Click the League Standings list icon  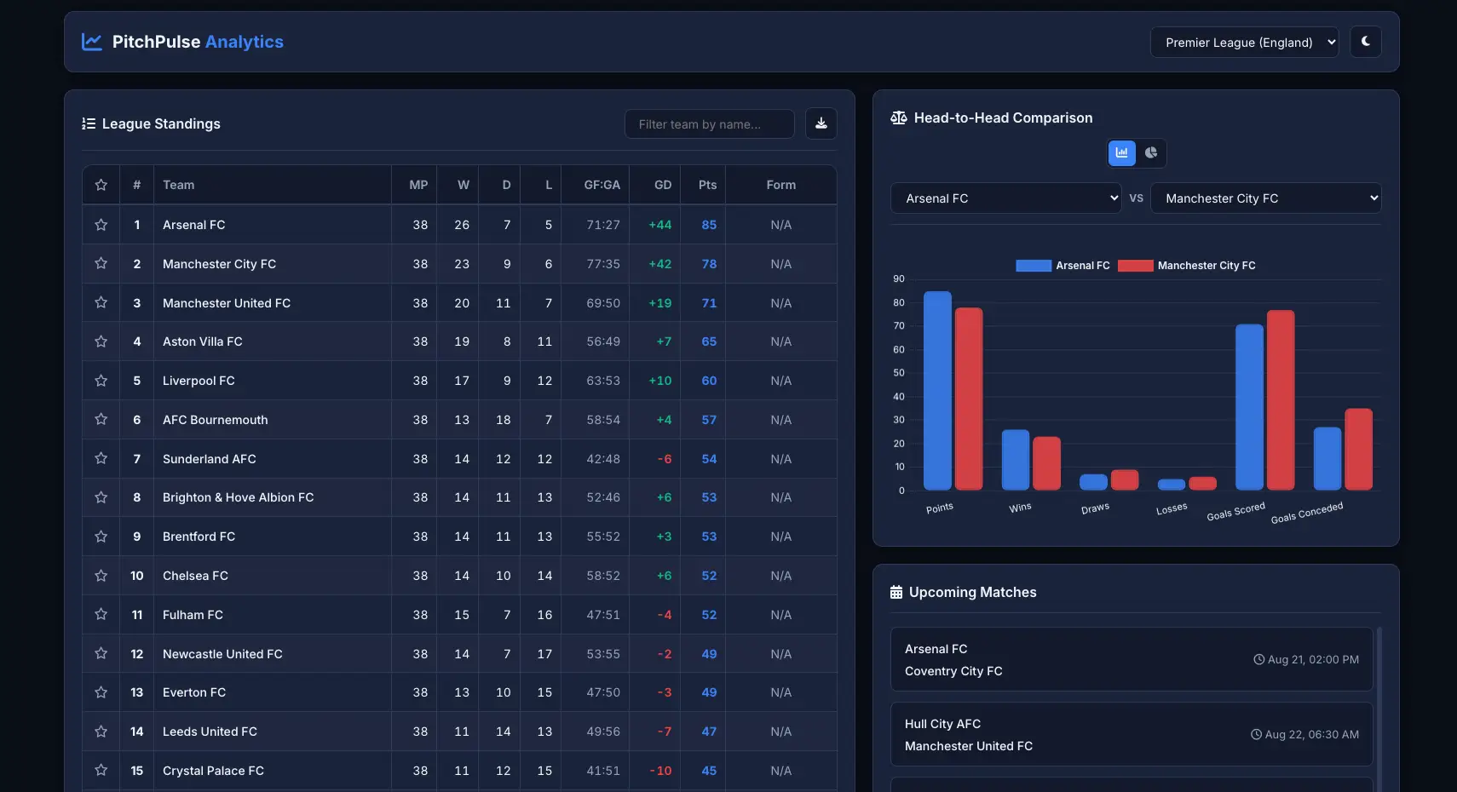coord(89,123)
